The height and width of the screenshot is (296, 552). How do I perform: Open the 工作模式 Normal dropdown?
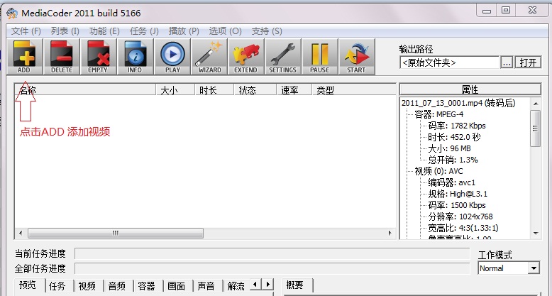tap(509, 268)
